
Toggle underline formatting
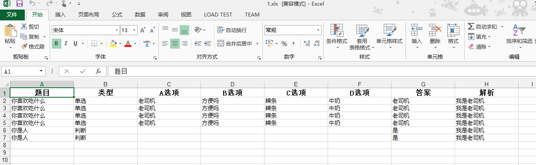click(x=75, y=43)
